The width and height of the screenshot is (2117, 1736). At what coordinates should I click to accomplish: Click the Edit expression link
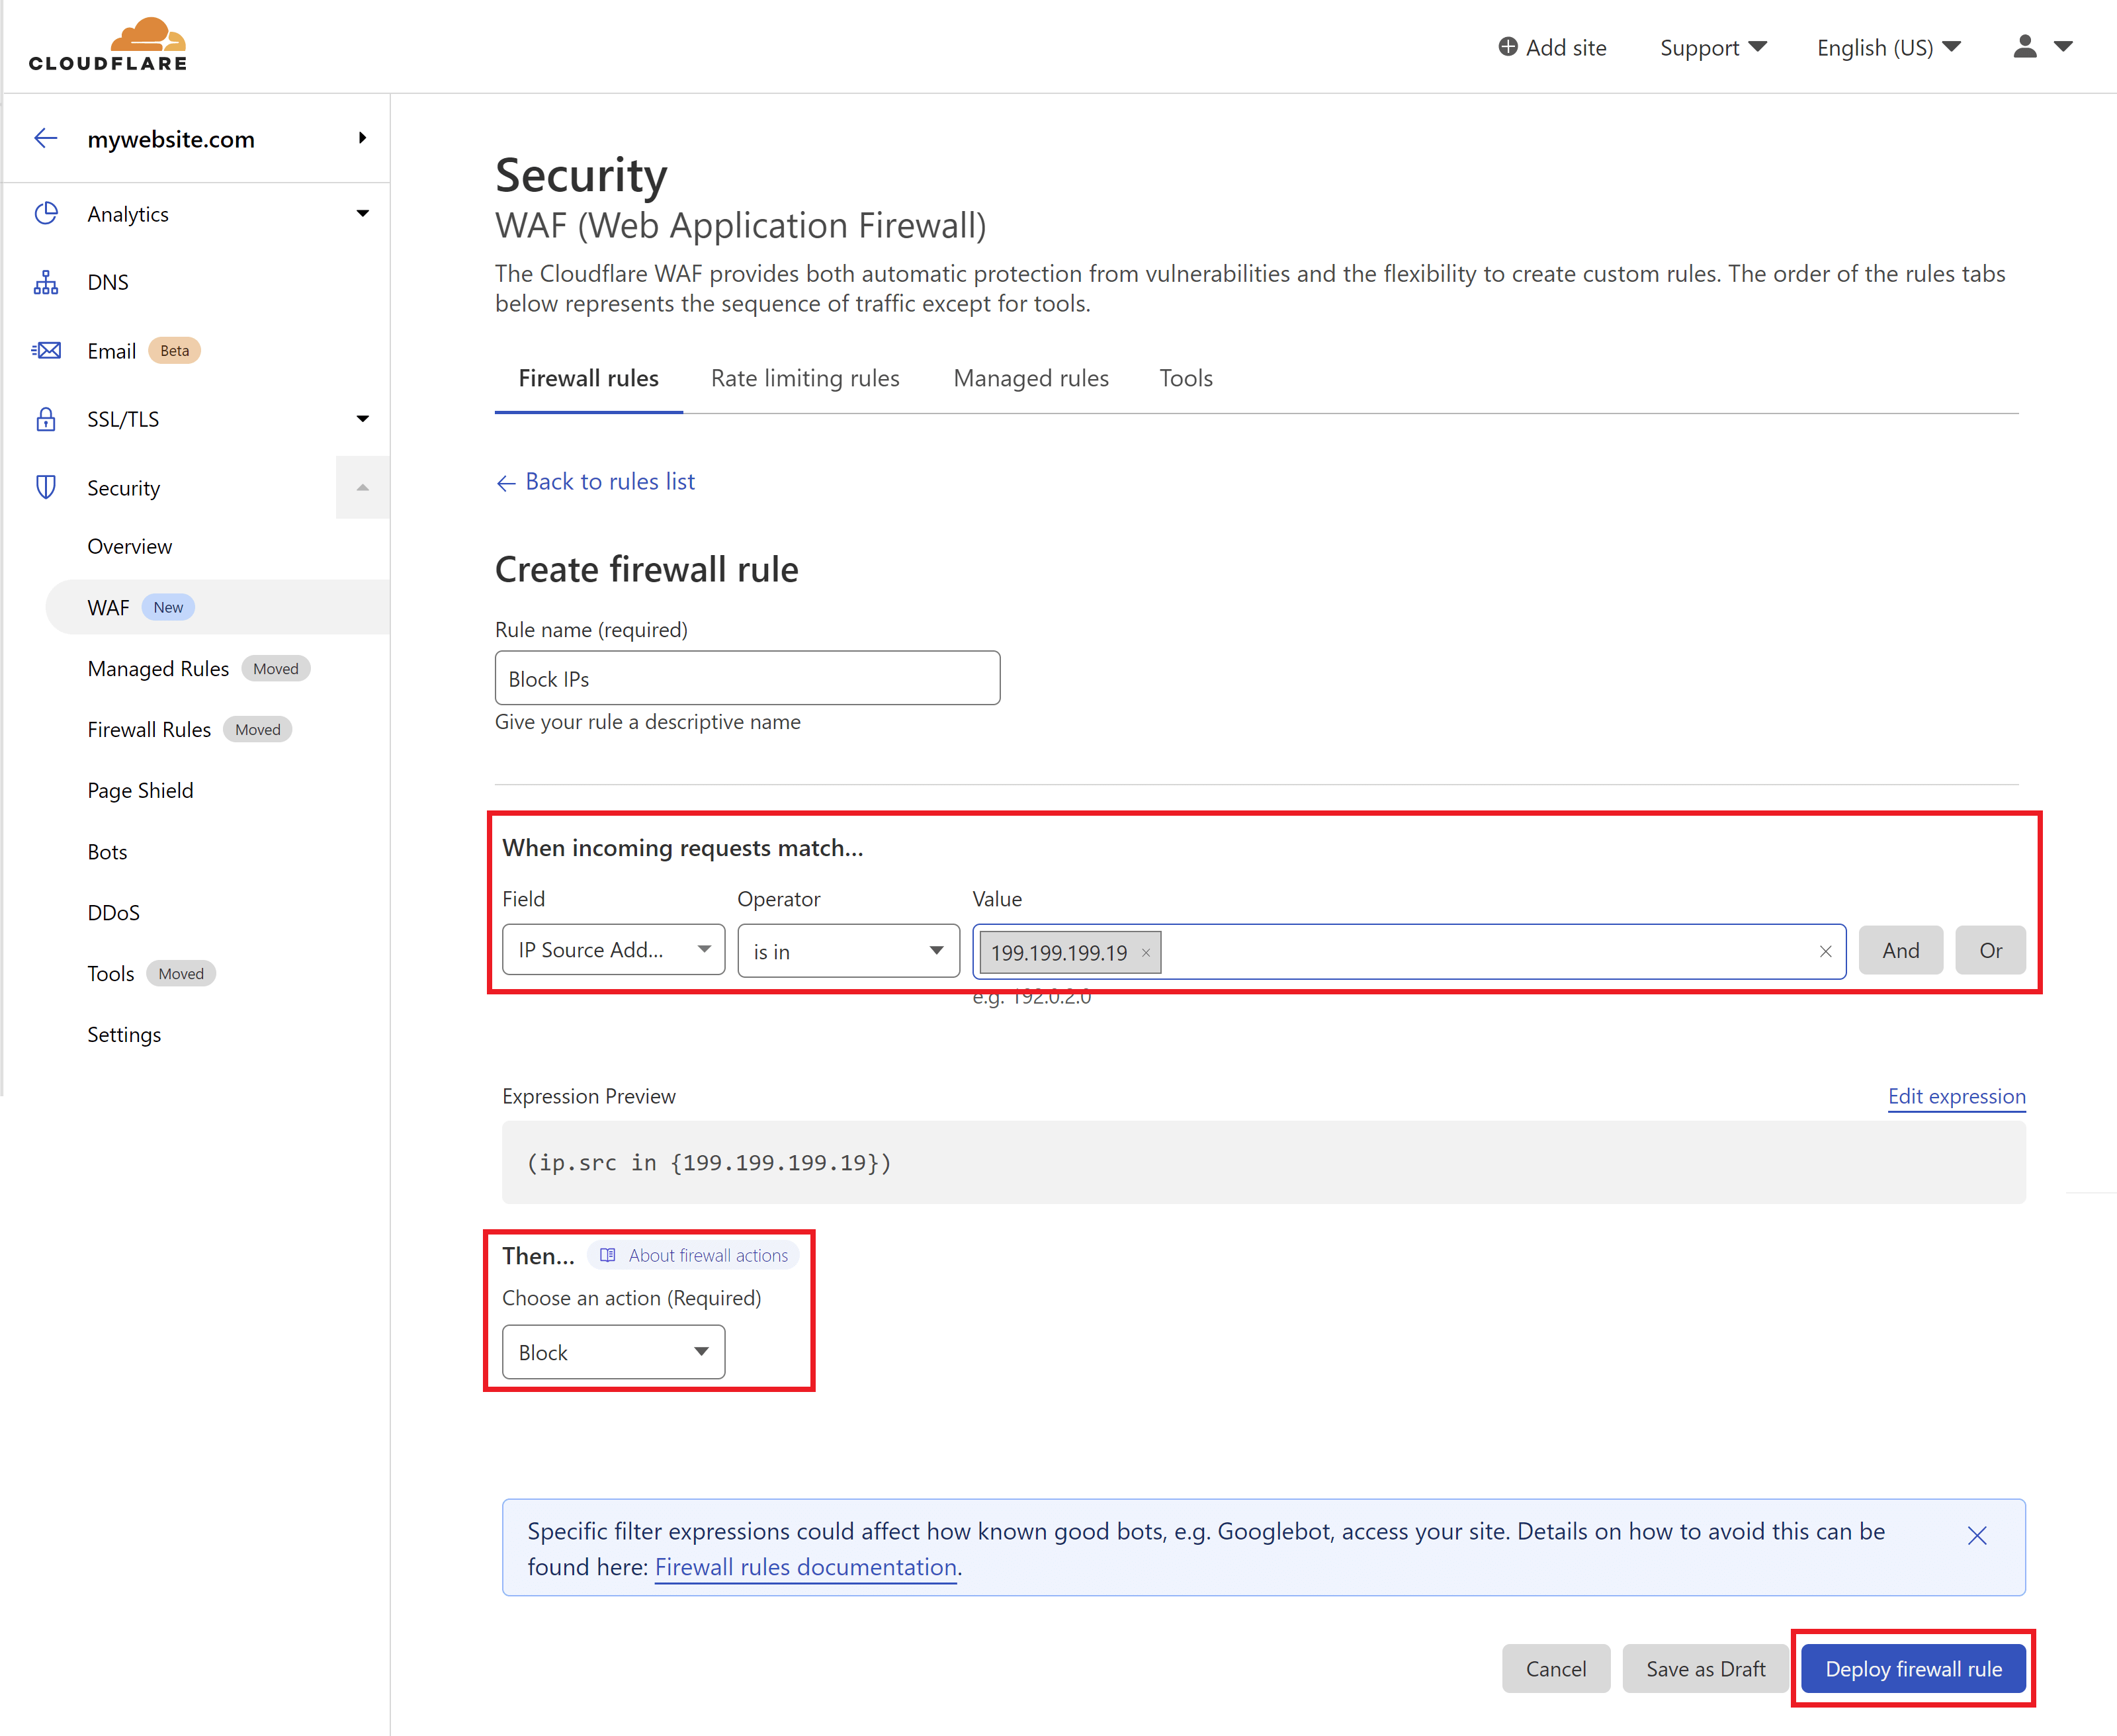pos(1956,1096)
